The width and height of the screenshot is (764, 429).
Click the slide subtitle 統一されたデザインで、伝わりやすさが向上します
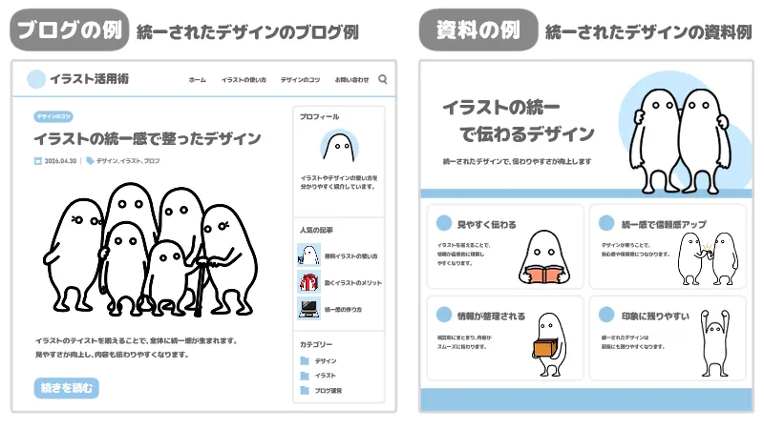pos(517,161)
